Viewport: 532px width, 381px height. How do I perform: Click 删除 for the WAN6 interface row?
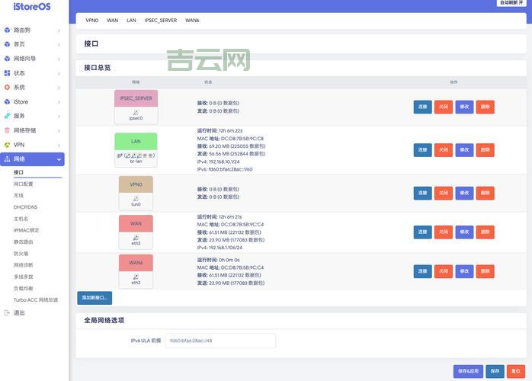(486, 271)
